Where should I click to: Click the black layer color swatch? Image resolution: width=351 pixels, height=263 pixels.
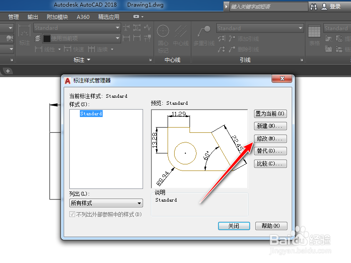point(47,39)
